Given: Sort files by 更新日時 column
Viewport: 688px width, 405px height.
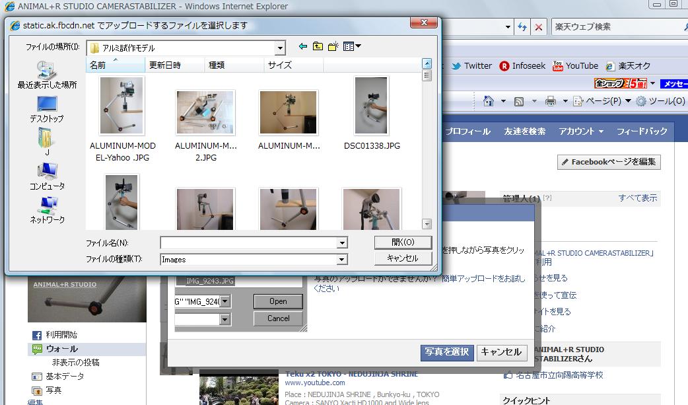Looking at the screenshot, I should (x=174, y=65).
